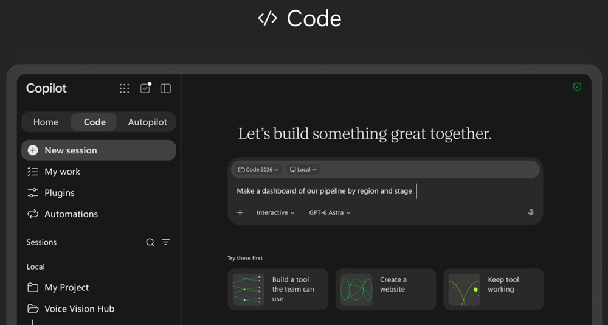
Task: Click the Let's build something great together heading
Action: (364, 134)
